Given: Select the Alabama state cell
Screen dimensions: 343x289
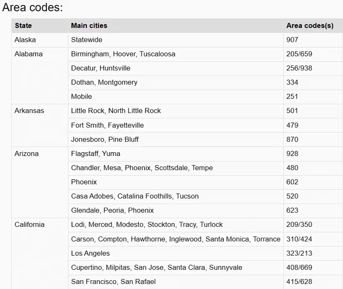Looking at the screenshot, I should [40, 75].
